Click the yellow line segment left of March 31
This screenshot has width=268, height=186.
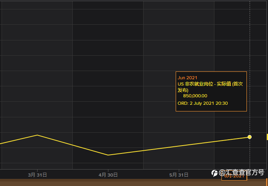(x=19, y=140)
